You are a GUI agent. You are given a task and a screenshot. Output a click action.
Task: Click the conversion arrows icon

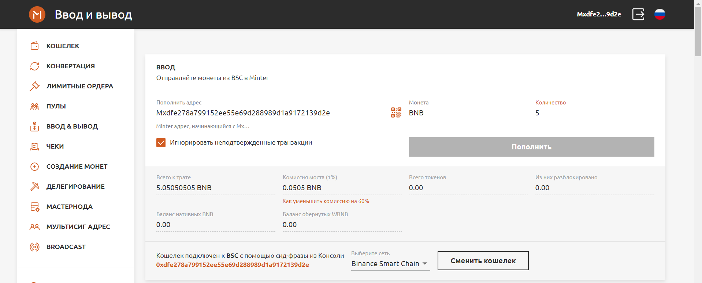[x=34, y=66]
